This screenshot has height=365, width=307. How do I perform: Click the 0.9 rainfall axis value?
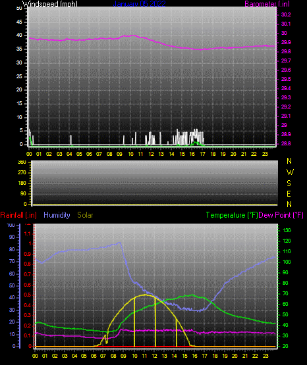pos(28,254)
